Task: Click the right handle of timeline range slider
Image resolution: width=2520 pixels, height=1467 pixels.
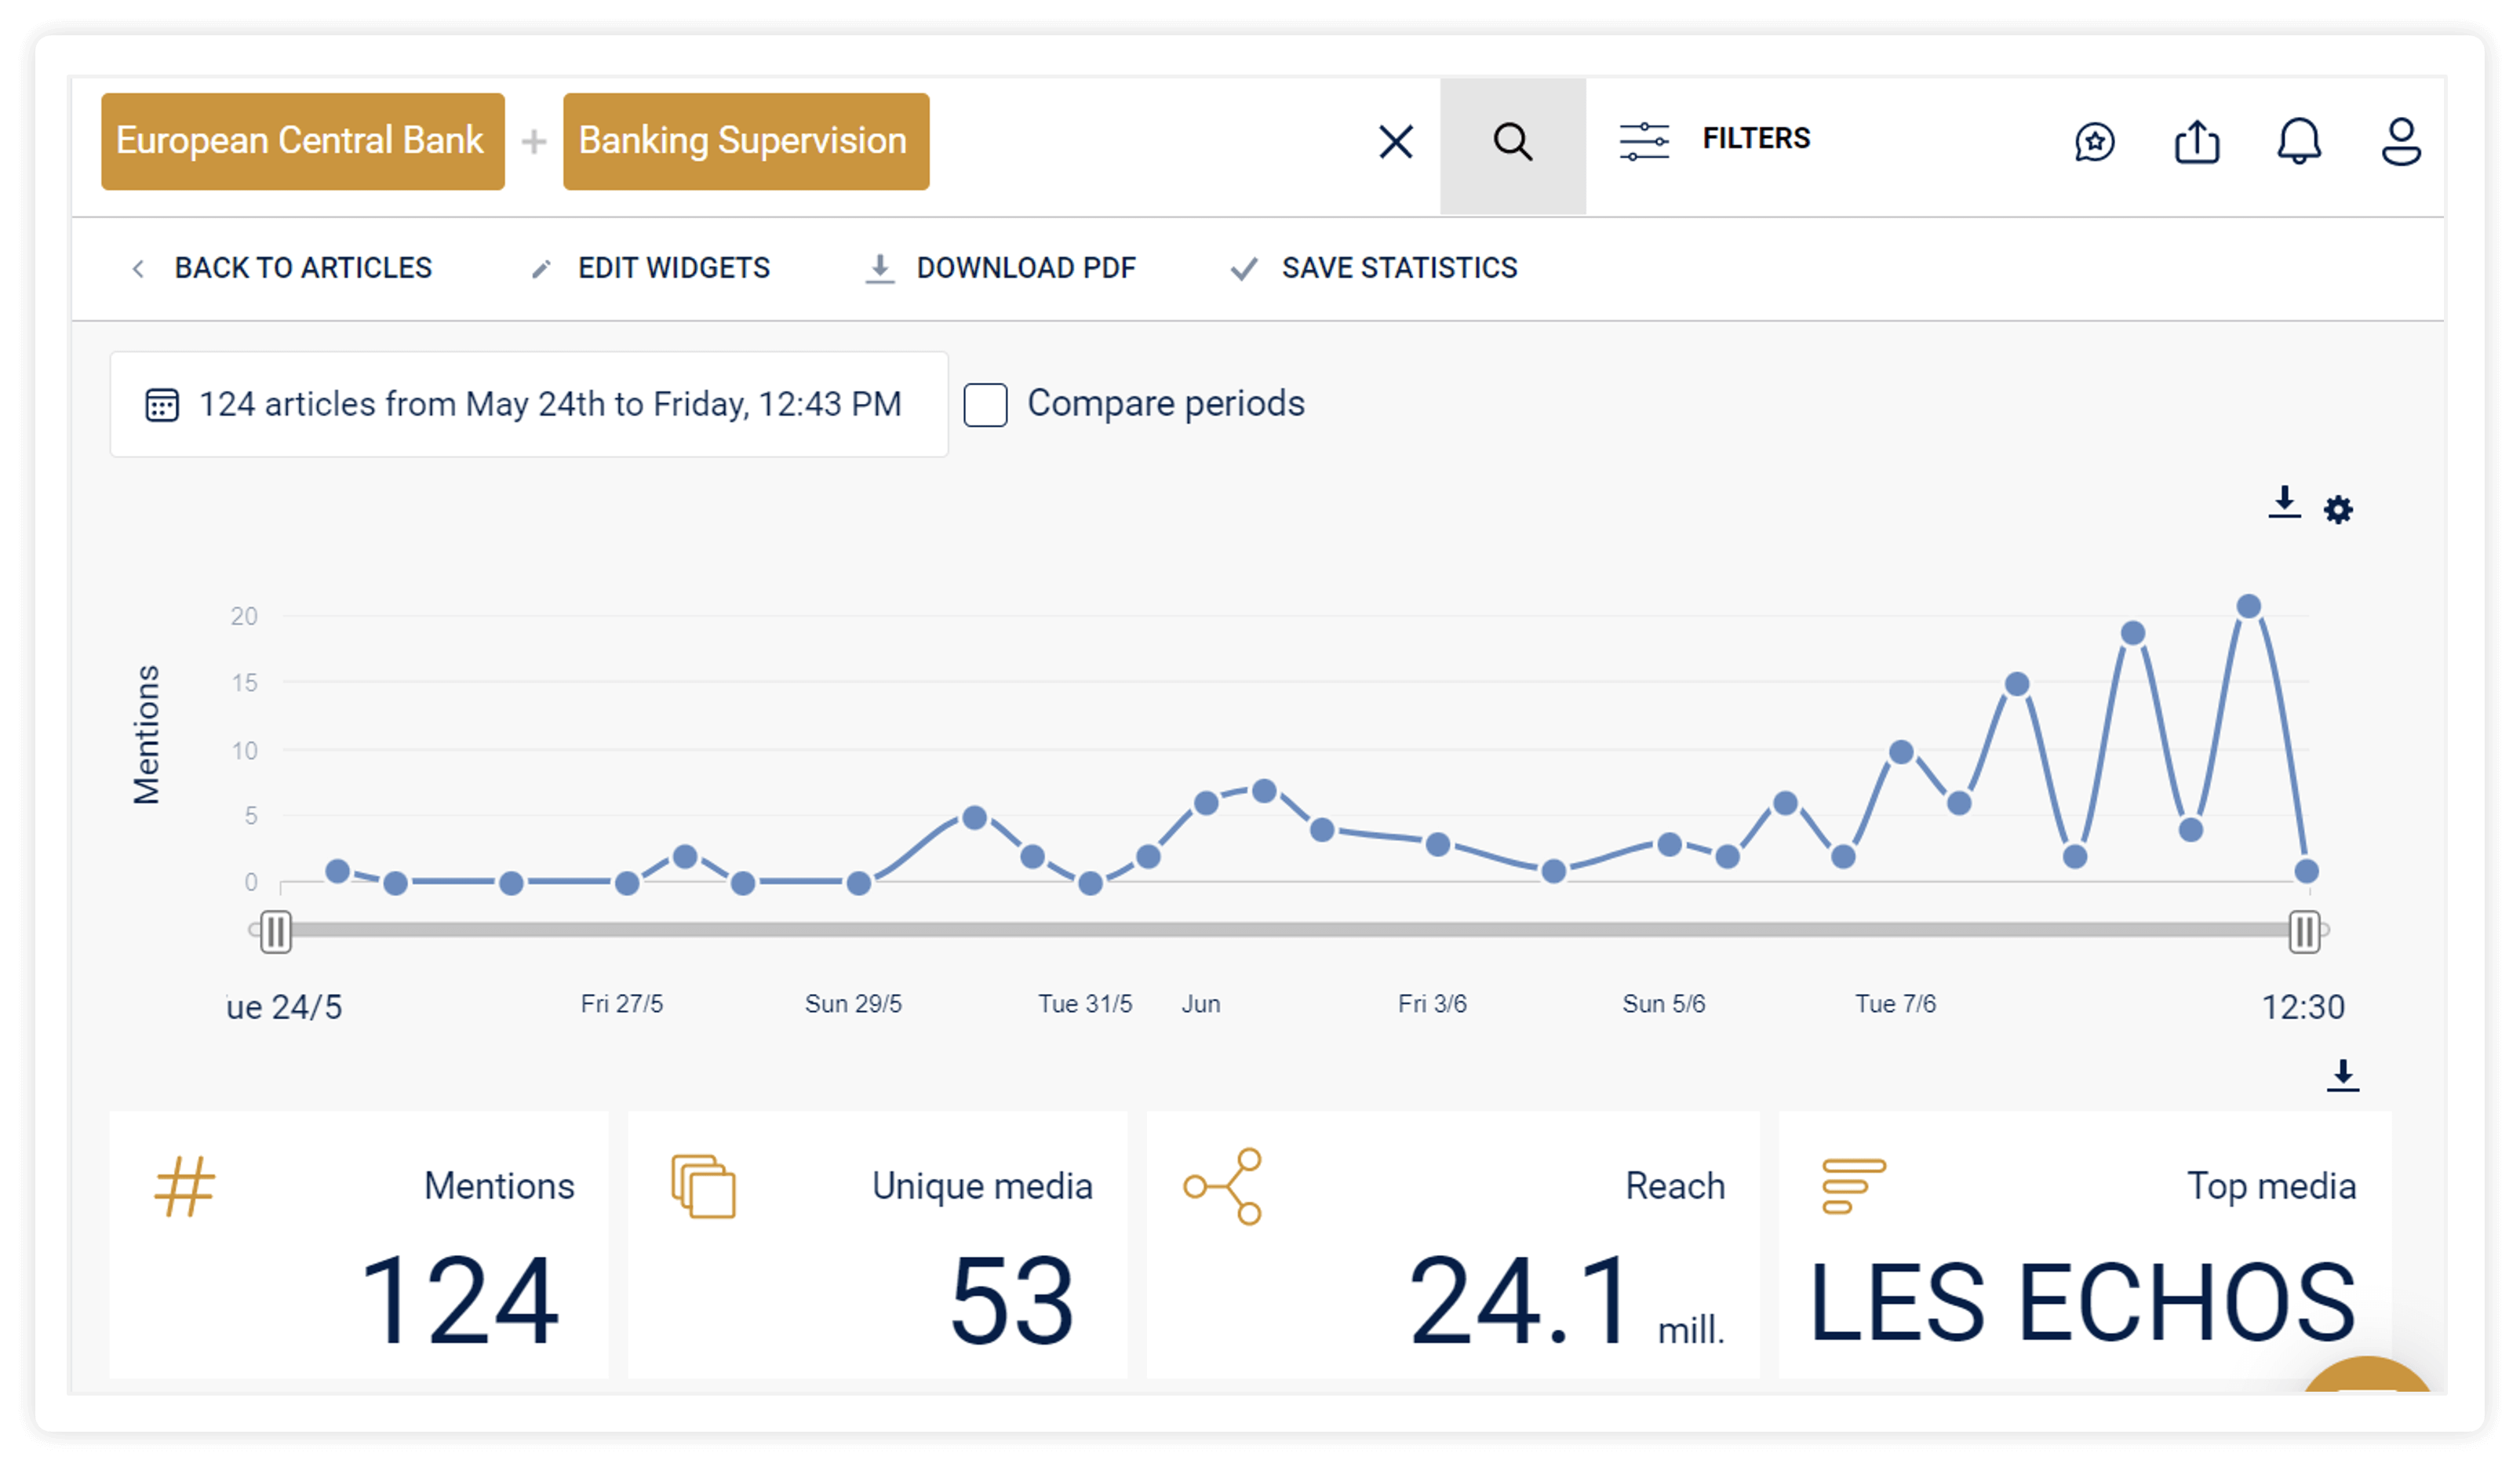Action: 2304,932
